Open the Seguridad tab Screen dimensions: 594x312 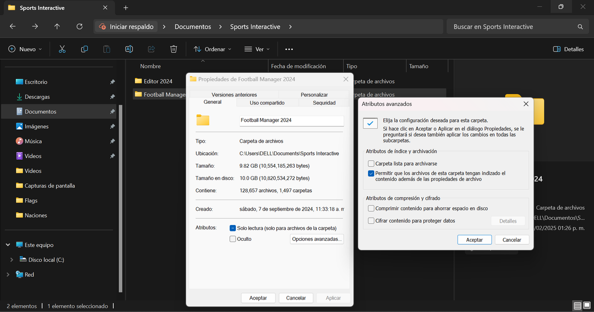pyautogui.click(x=324, y=103)
